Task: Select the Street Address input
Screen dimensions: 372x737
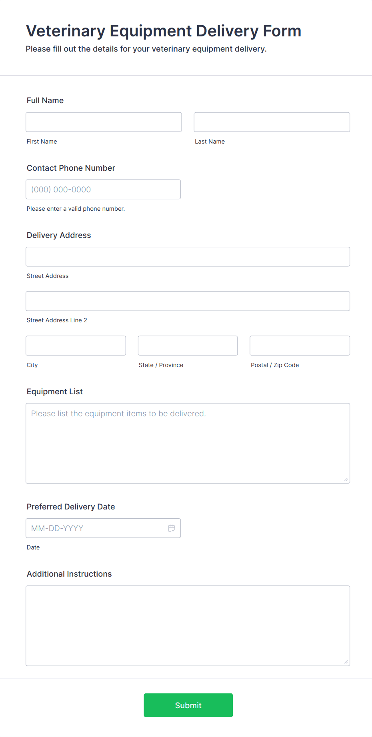Action: point(188,257)
